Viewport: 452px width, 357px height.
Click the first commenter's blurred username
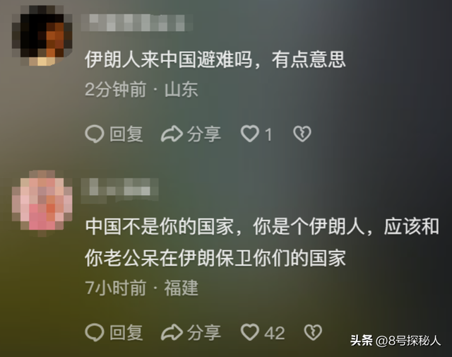(136, 23)
